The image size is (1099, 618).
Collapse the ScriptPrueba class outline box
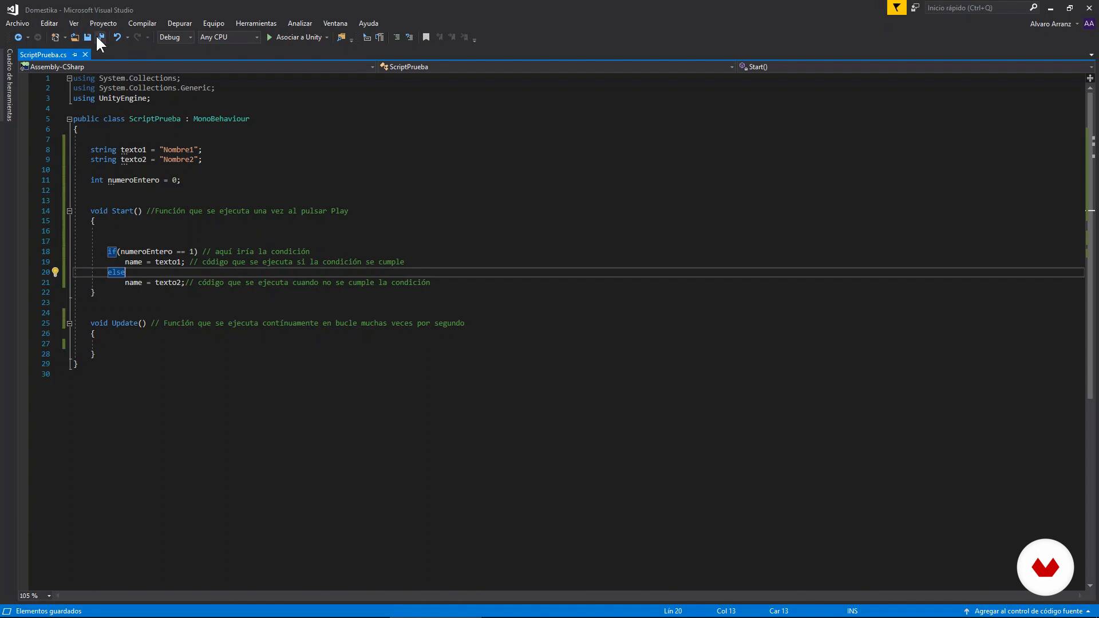[69, 119]
